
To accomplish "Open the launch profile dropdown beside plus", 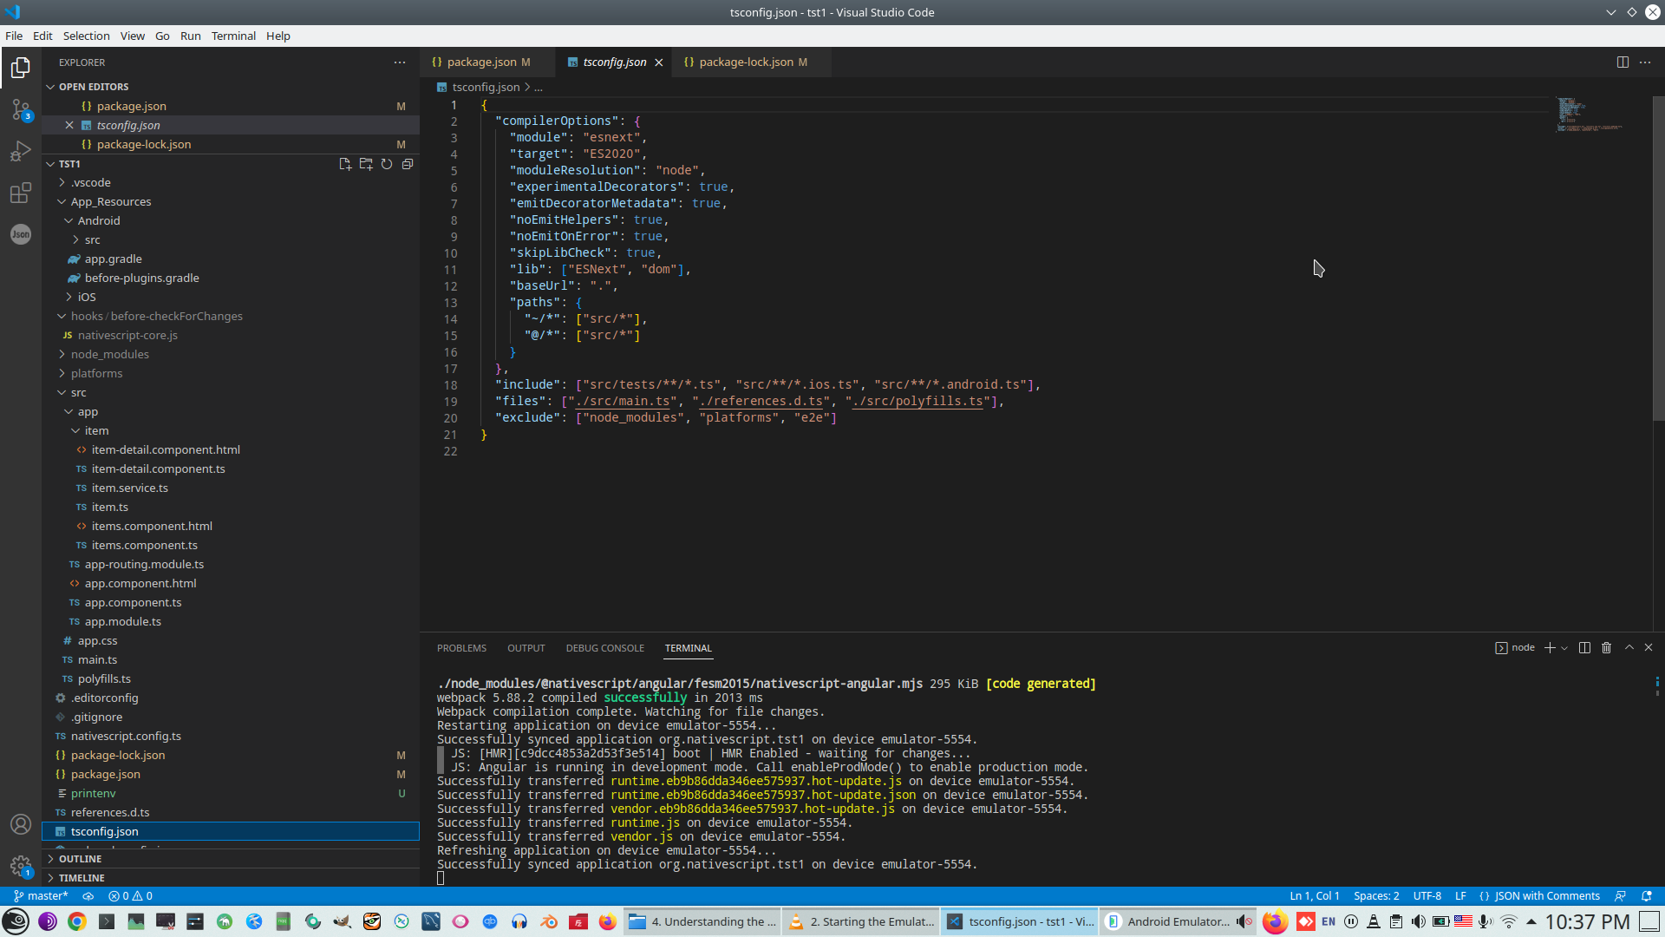I will [x=1564, y=648].
